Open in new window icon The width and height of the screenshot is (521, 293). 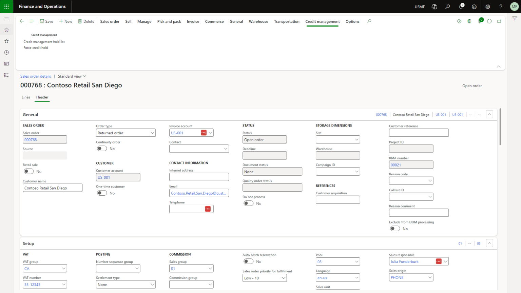click(x=499, y=21)
